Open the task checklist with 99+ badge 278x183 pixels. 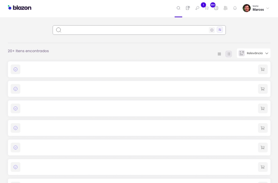point(216,8)
